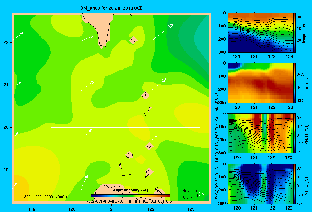The width and height of the screenshot is (312, 212).
Task: Click the "120" longitude label under vel. E panel
Action: pyautogui.click(x=237, y=208)
